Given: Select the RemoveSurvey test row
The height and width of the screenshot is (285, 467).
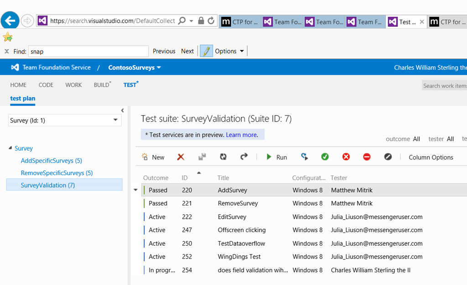Looking at the screenshot, I should [x=304, y=203].
